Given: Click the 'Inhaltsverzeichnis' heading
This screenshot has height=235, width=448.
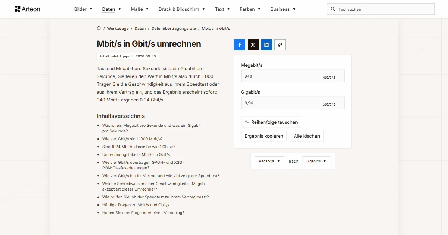Looking at the screenshot, I should click(121, 116).
